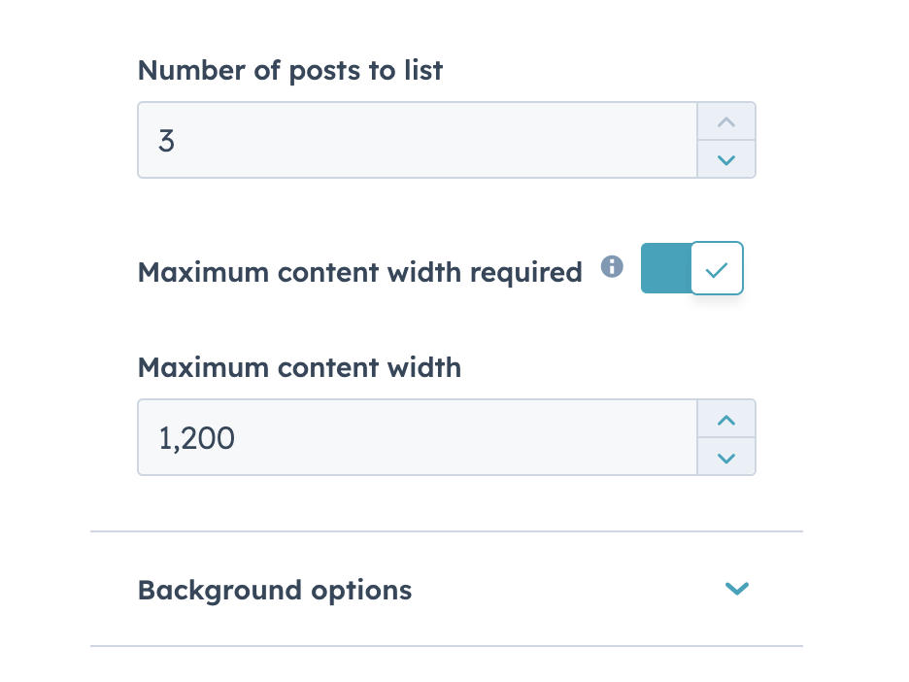
Task: Select the field containing the value 1,200
Action: (418, 437)
